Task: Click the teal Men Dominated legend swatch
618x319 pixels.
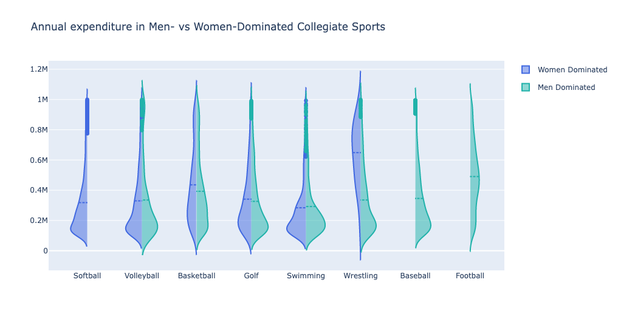Action: [526, 87]
